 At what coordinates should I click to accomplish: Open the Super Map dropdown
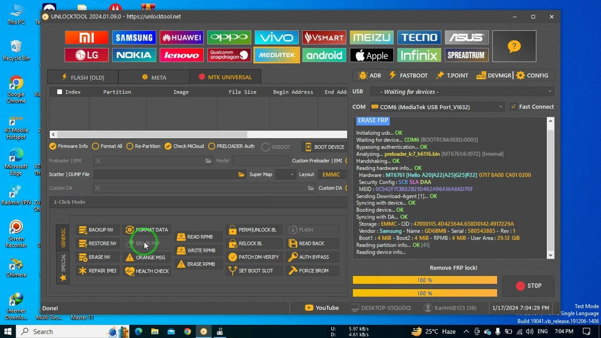tap(285, 174)
